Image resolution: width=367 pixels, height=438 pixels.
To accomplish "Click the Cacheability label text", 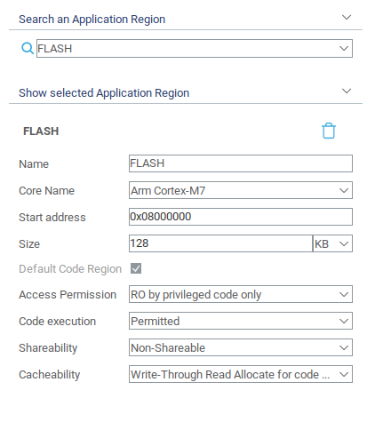I will point(50,375).
